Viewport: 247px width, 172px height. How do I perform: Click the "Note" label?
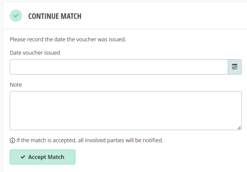point(16,85)
